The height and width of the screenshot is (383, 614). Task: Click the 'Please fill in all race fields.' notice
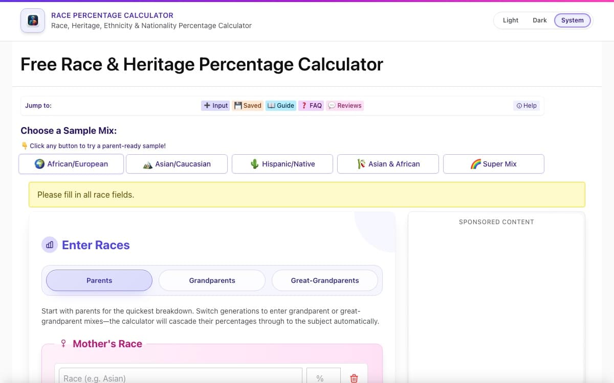click(307, 195)
